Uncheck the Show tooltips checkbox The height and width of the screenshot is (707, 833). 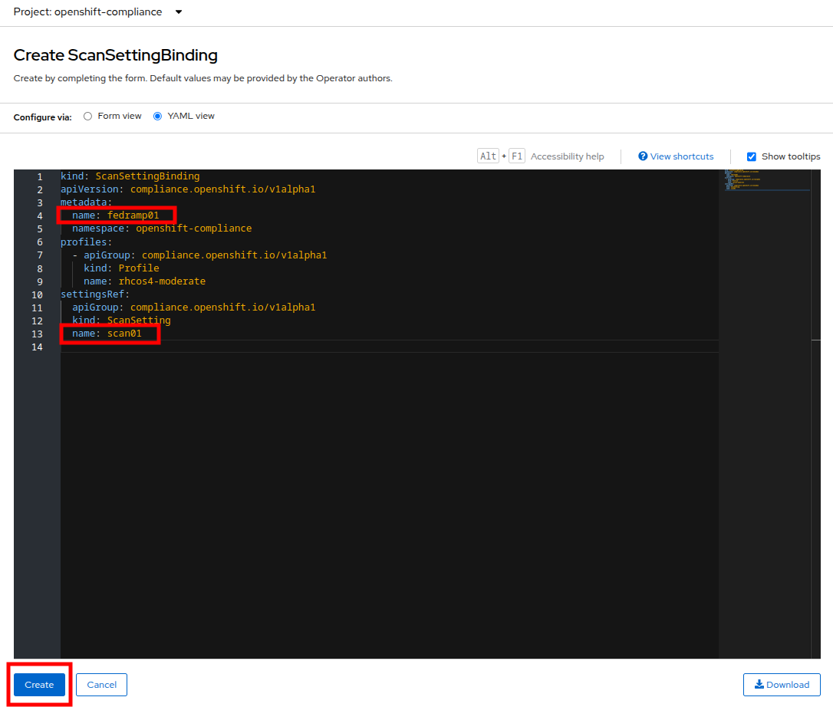pos(752,156)
